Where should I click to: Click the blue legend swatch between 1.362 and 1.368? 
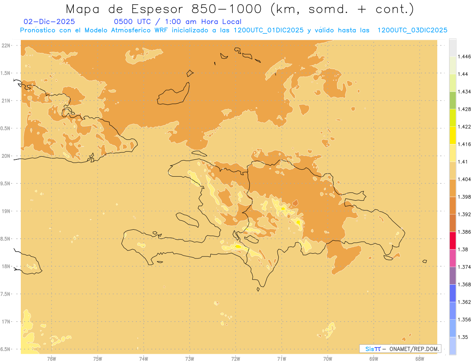point(453,293)
